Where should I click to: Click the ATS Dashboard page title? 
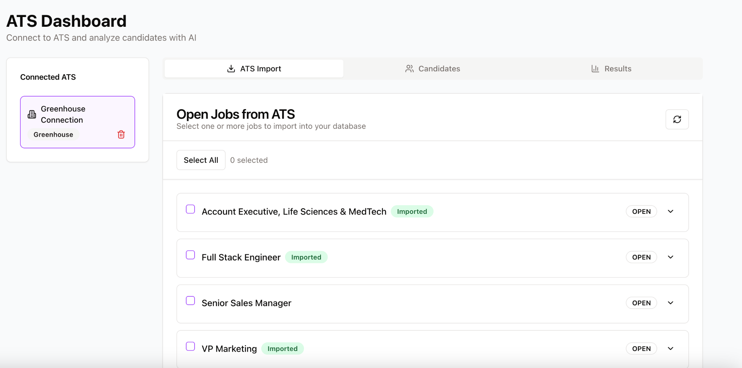[x=66, y=21]
